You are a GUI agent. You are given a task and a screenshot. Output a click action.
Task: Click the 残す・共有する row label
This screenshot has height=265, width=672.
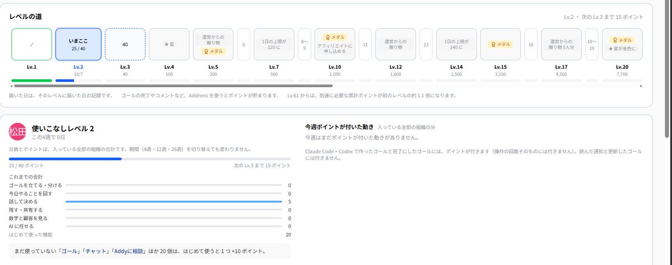coord(26,210)
